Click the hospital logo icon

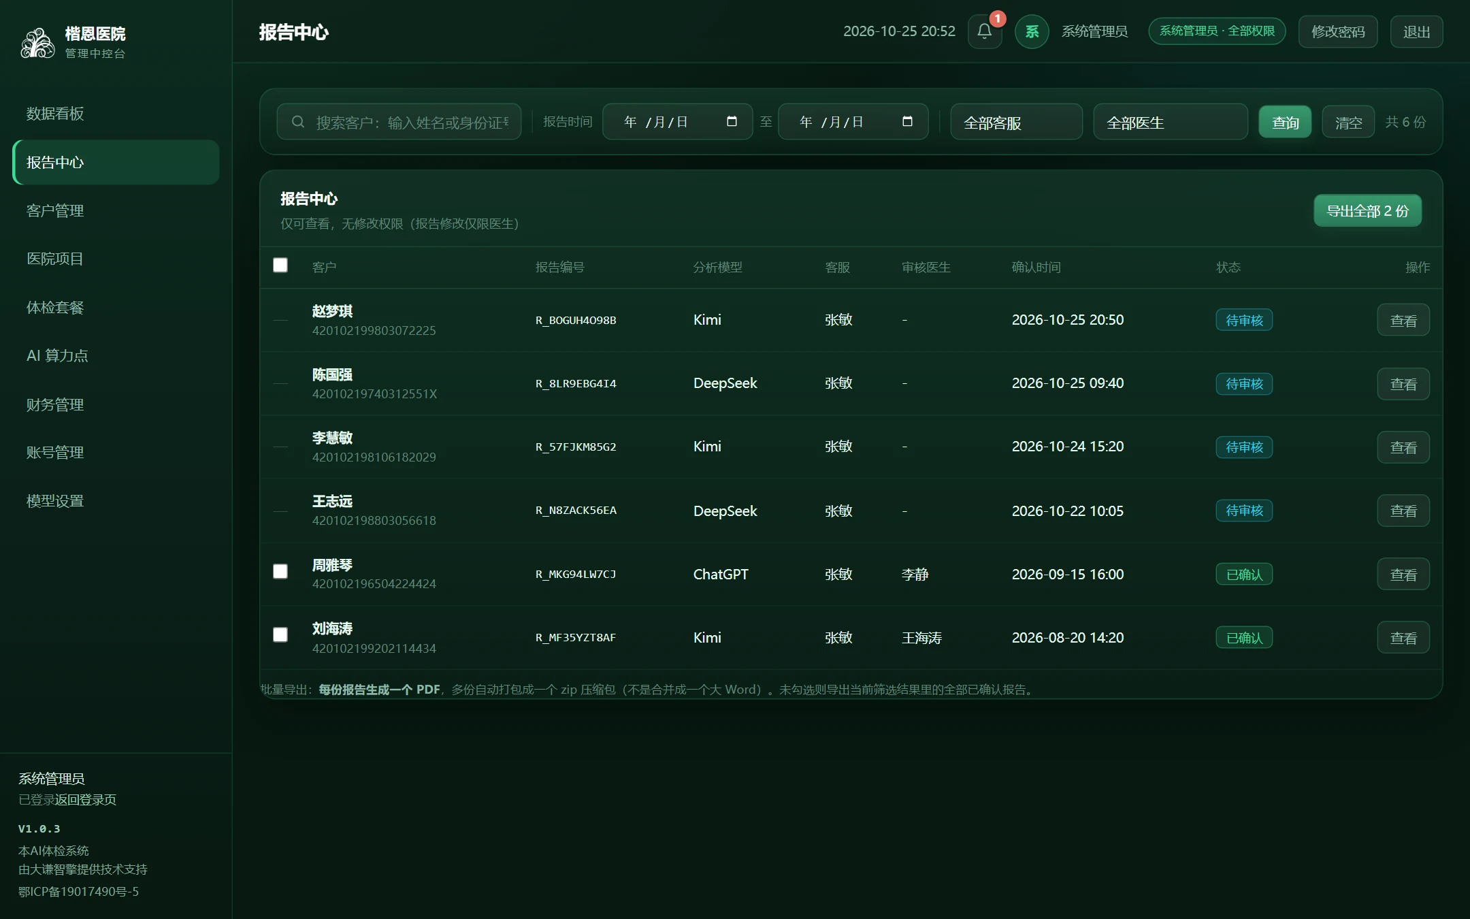click(x=38, y=42)
